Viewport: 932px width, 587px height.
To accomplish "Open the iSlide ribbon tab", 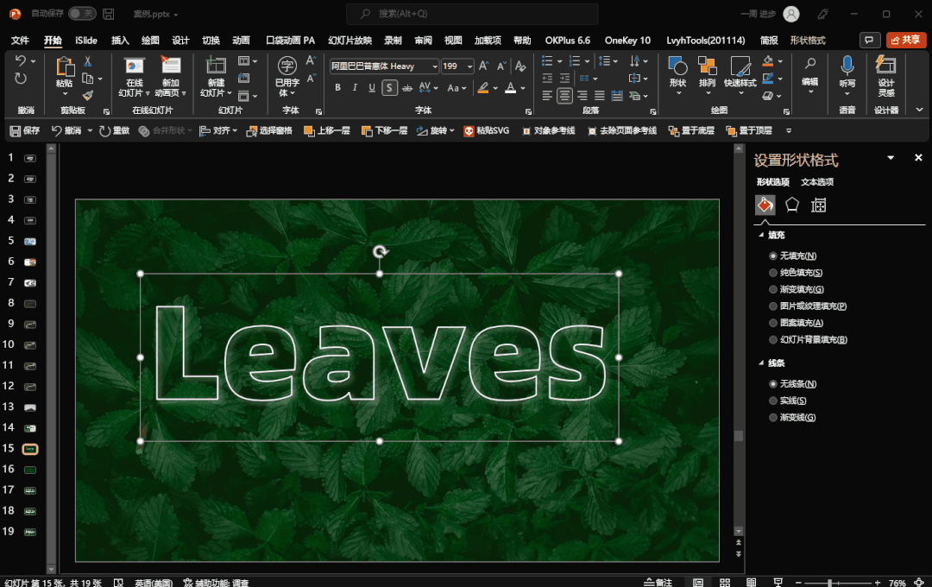I will tap(86, 41).
